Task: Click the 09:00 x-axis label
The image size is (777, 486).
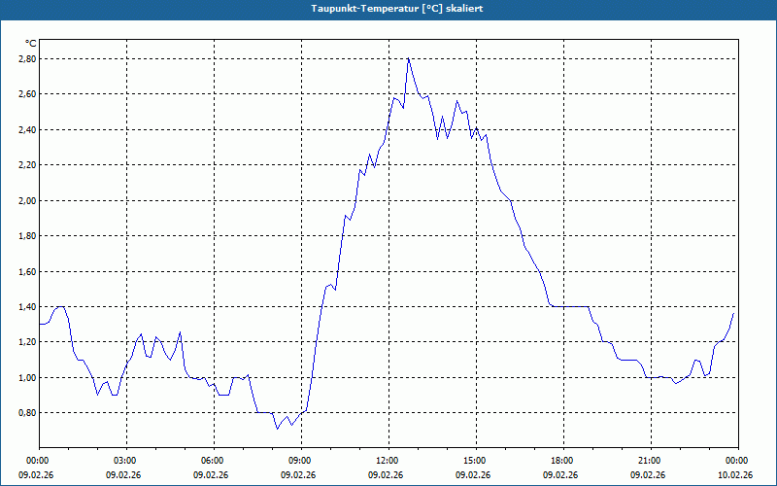Action: click(298, 461)
